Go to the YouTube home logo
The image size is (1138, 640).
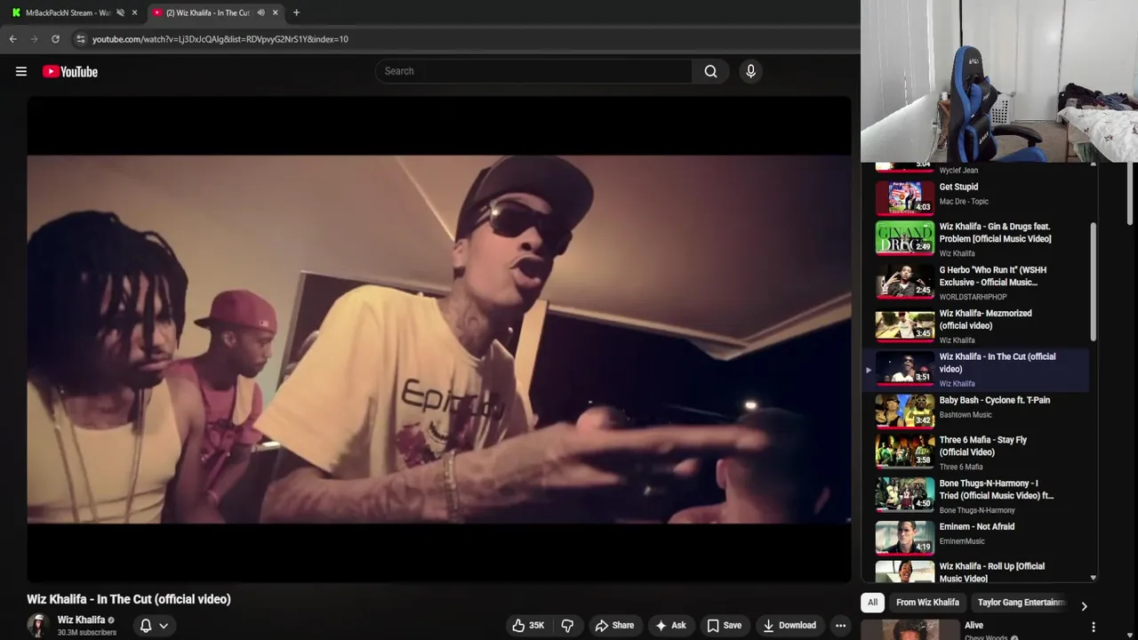tap(70, 71)
